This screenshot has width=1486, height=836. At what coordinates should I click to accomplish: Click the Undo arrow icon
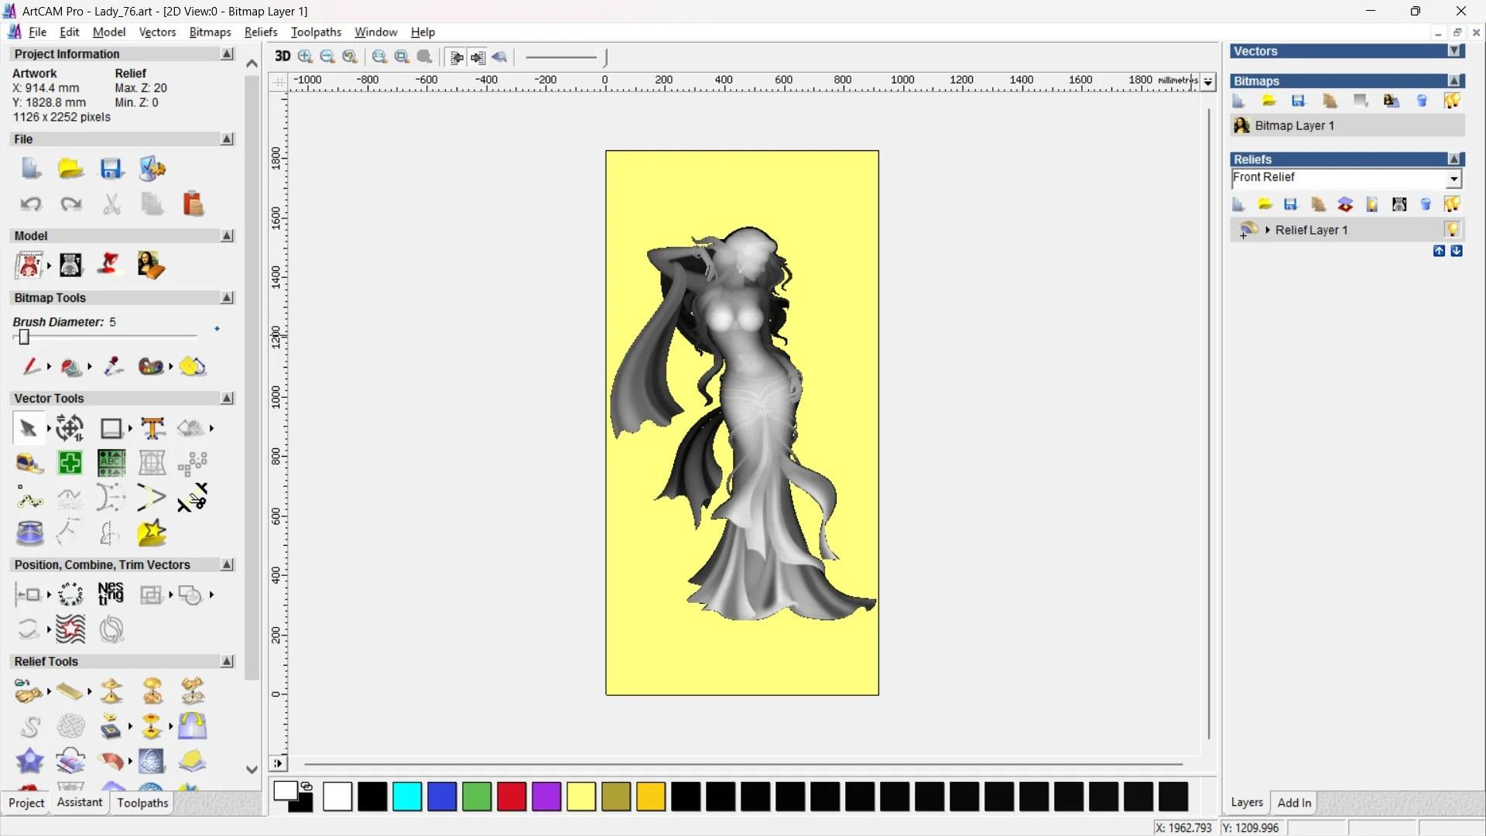point(30,204)
